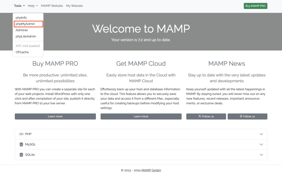282x177 pixels.
Task: Open the MAMP GmbH footer link
Action: pyautogui.click(x=151, y=170)
